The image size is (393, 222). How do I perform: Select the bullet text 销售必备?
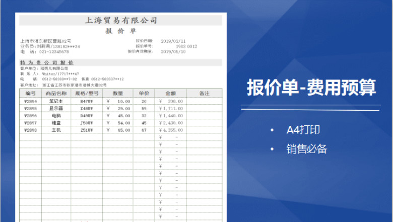pyautogui.click(x=307, y=149)
